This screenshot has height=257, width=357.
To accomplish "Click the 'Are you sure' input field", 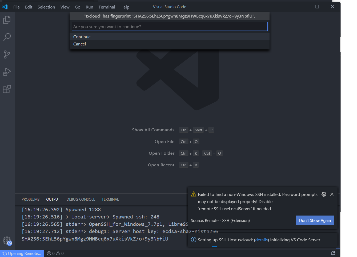I will [170, 27].
